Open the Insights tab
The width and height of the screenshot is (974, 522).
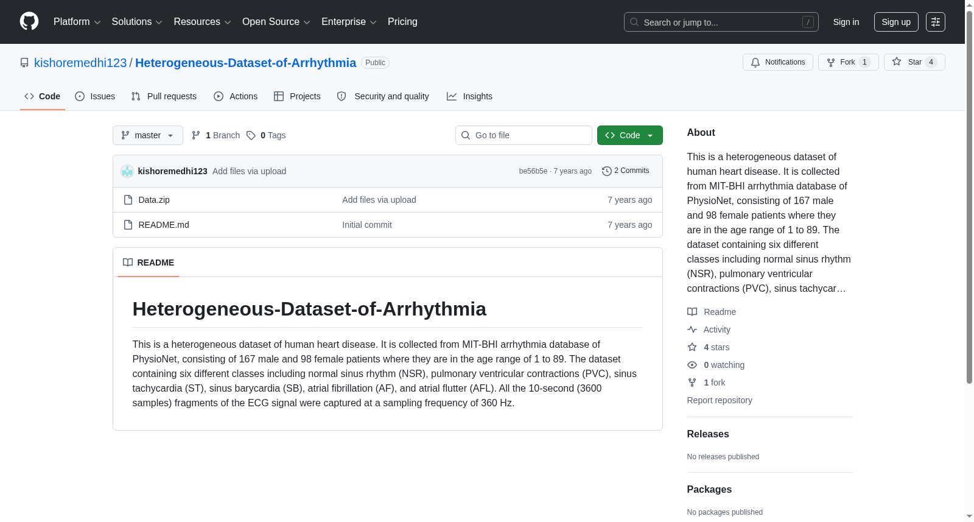point(469,96)
